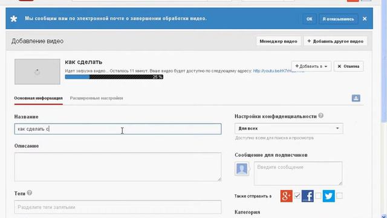
Task: Open the Добавить в dropdown
Action: click(311, 66)
